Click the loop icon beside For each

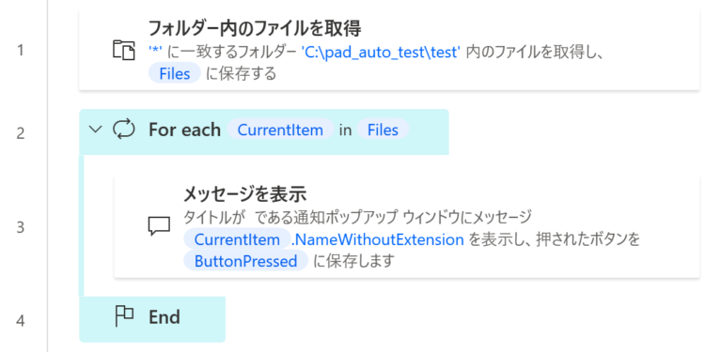124,130
